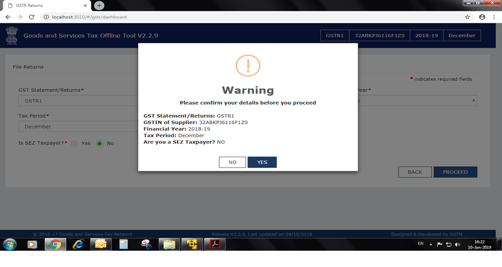Select the No radio for SEZ Taxpayer

pos(100,144)
